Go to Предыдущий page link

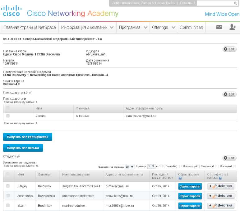190,166
